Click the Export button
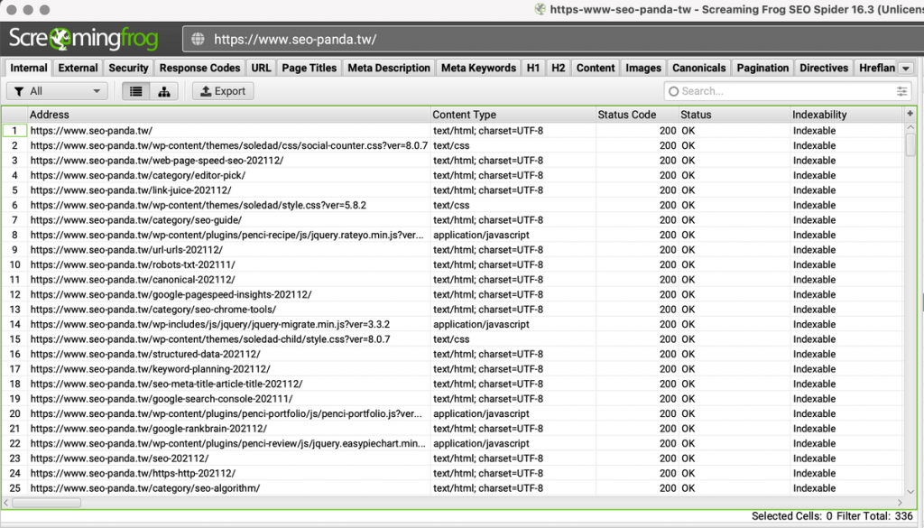The height and width of the screenshot is (528, 924). 223,91
